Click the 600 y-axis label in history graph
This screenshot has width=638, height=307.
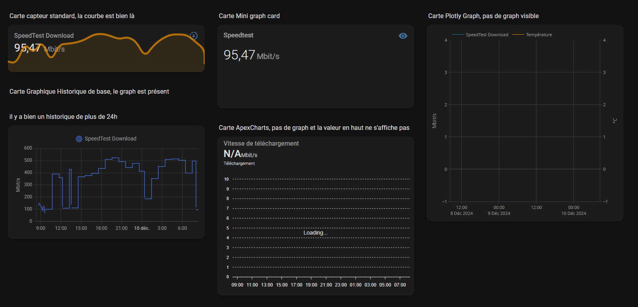click(x=28, y=148)
